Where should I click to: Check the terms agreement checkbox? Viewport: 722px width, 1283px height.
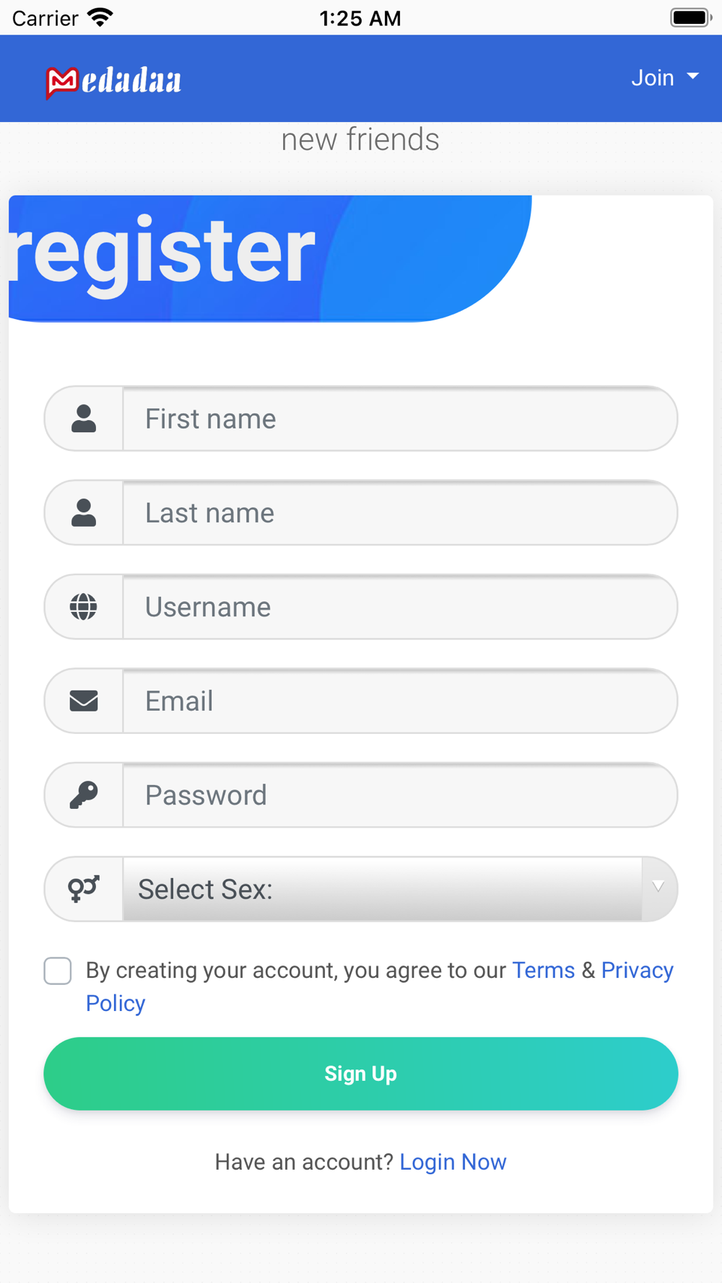coord(58,971)
